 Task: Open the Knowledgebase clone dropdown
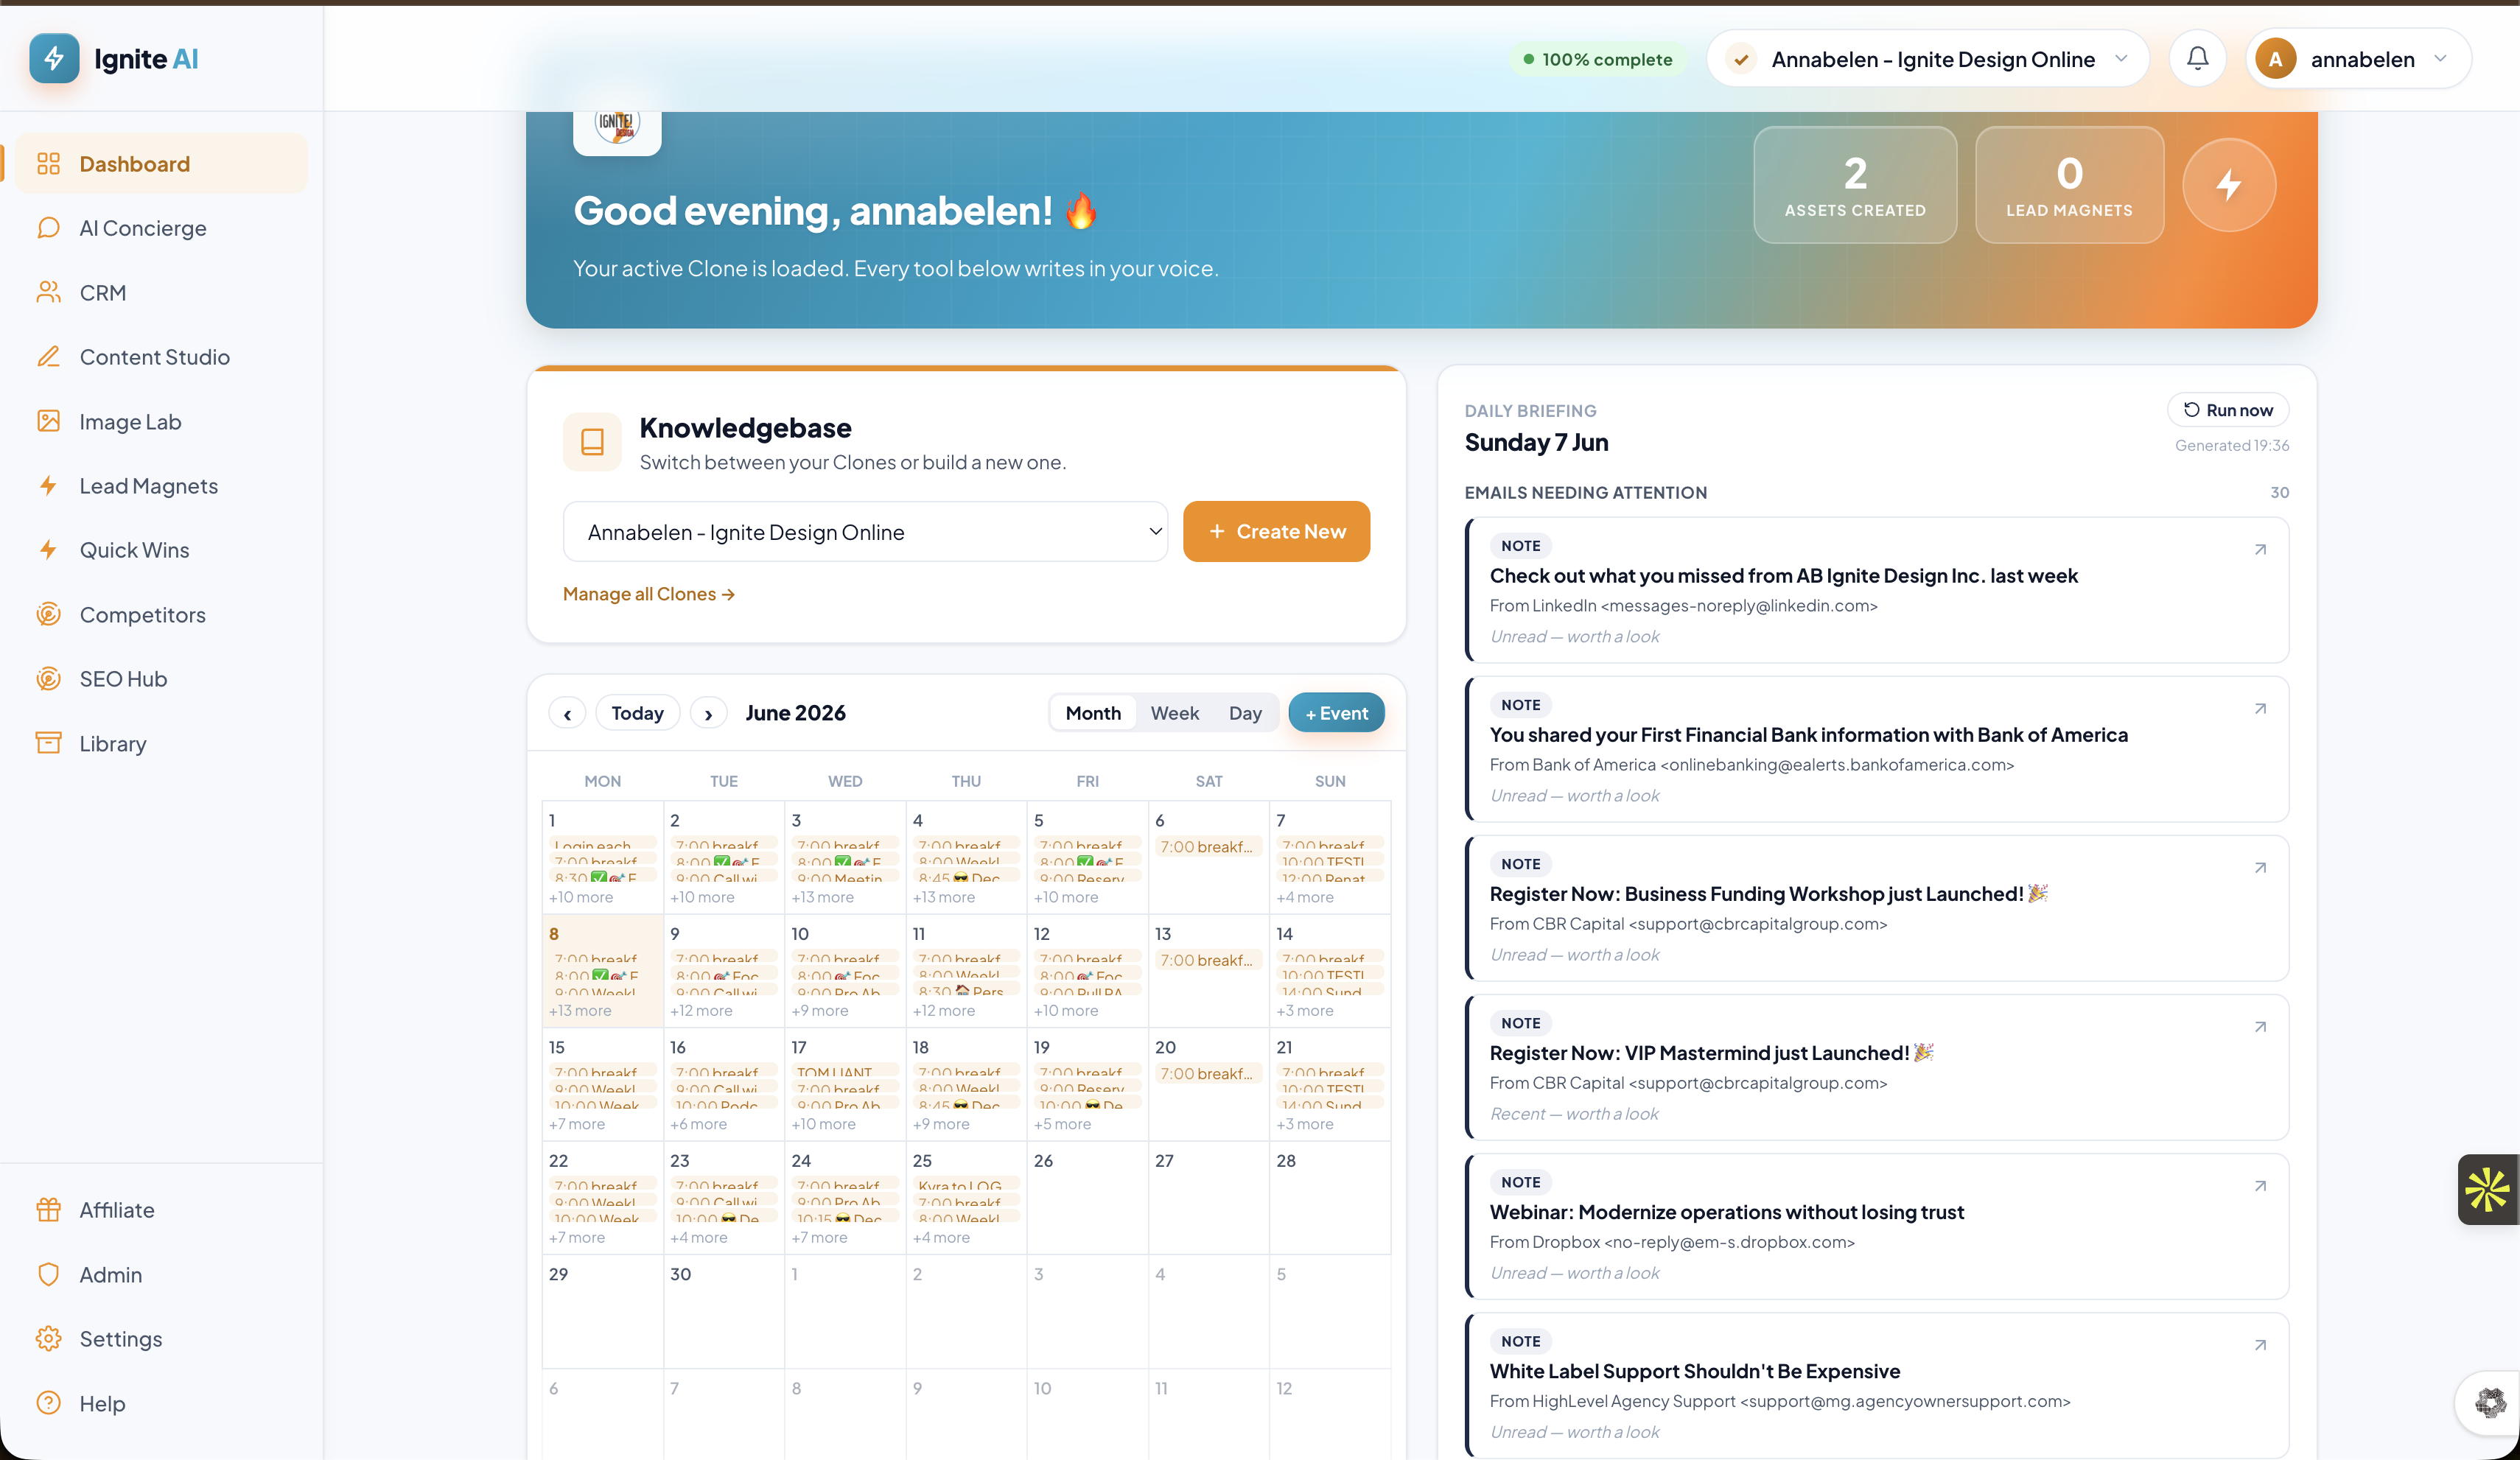(x=865, y=532)
